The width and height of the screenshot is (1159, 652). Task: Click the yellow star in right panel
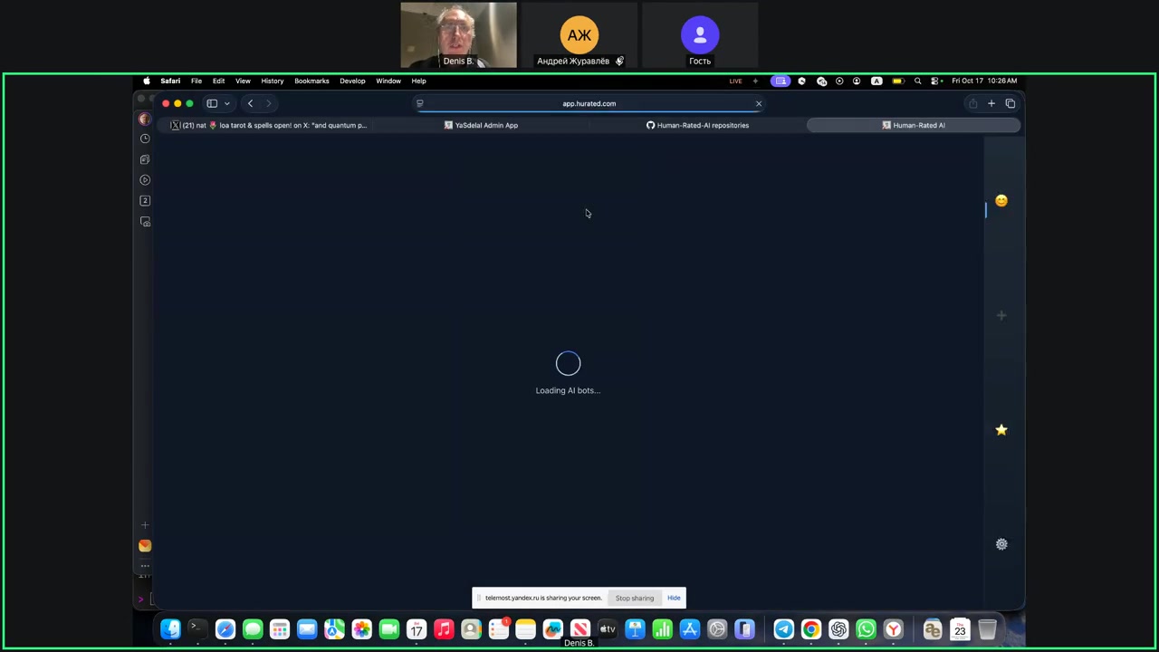(x=1001, y=430)
